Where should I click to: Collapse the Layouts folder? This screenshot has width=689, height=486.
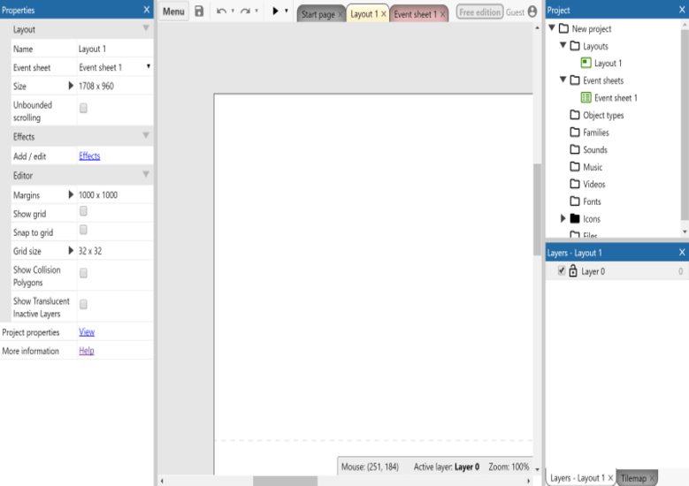563,46
